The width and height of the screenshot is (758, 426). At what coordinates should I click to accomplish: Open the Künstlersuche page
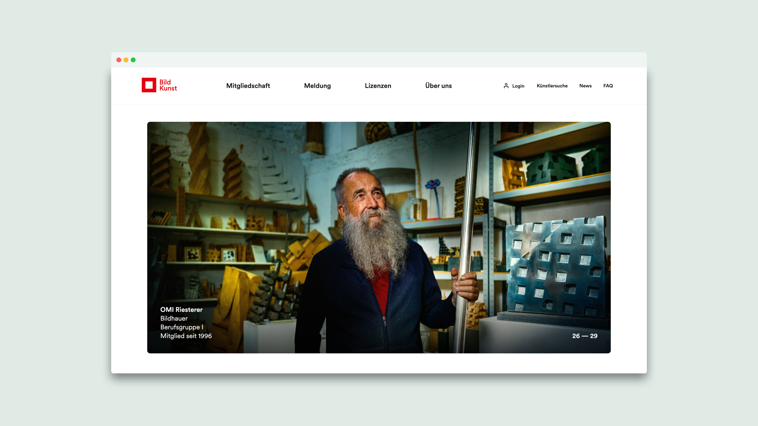pos(552,86)
